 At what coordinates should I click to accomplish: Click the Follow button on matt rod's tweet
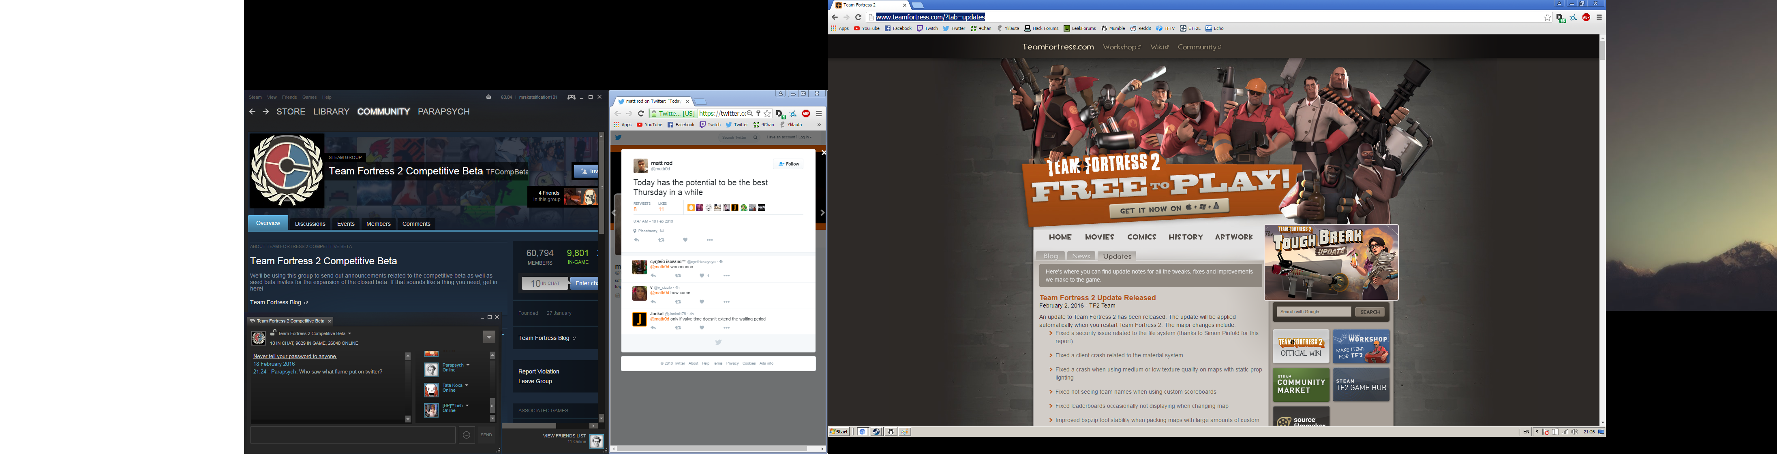[x=788, y=164]
